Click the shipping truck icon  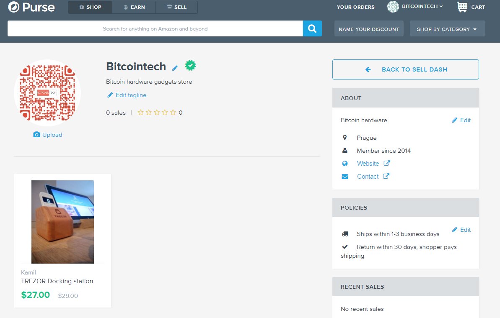pos(345,234)
